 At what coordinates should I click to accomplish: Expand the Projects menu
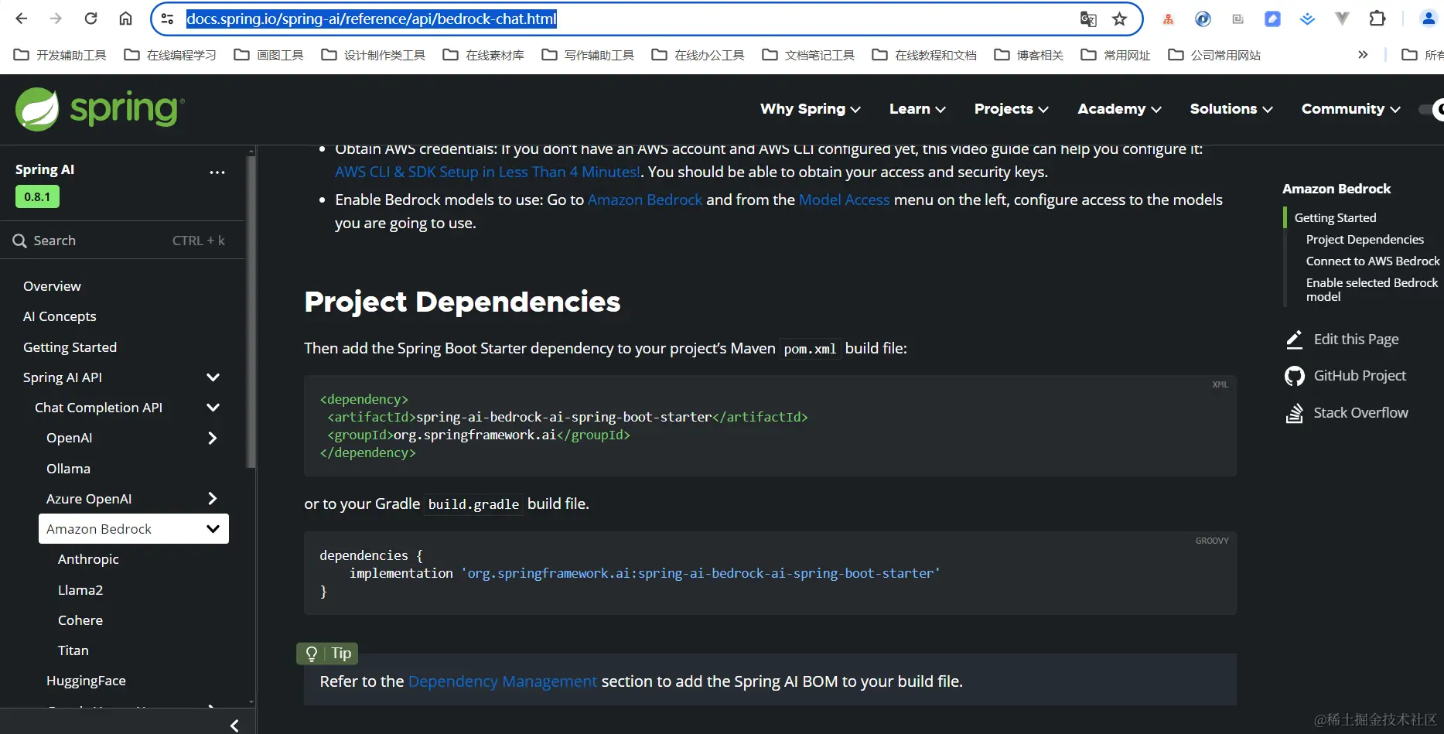[x=1012, y=109]
